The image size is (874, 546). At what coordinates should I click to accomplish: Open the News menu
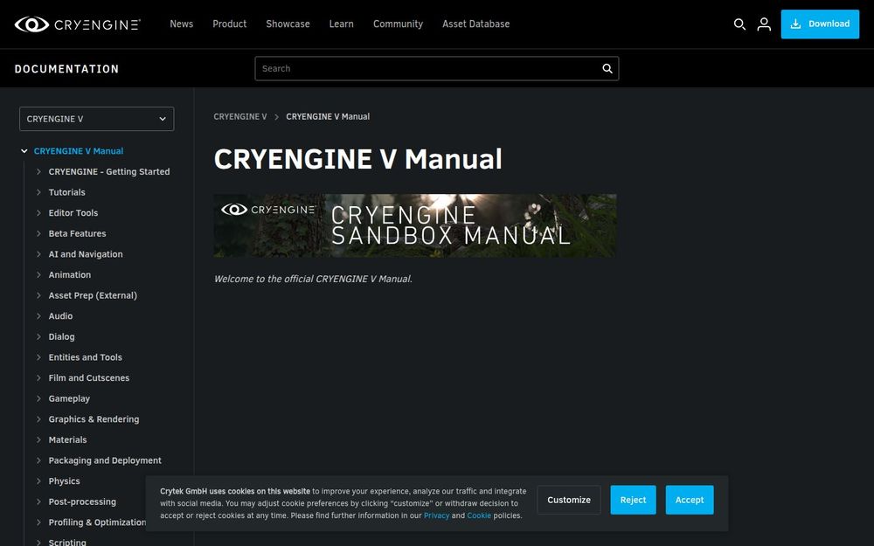pyautogui.click(x=181, y=24)
